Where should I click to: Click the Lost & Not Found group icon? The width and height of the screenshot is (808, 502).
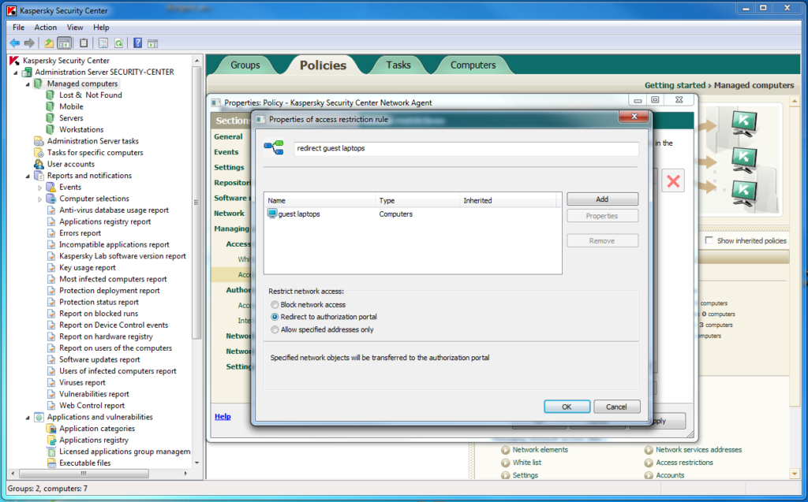(50, 95)
